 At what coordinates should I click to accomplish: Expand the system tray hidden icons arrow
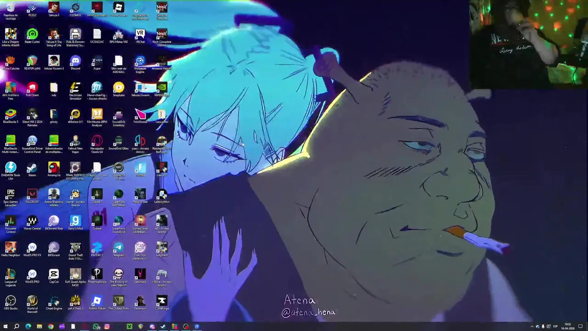click(532, 327)
